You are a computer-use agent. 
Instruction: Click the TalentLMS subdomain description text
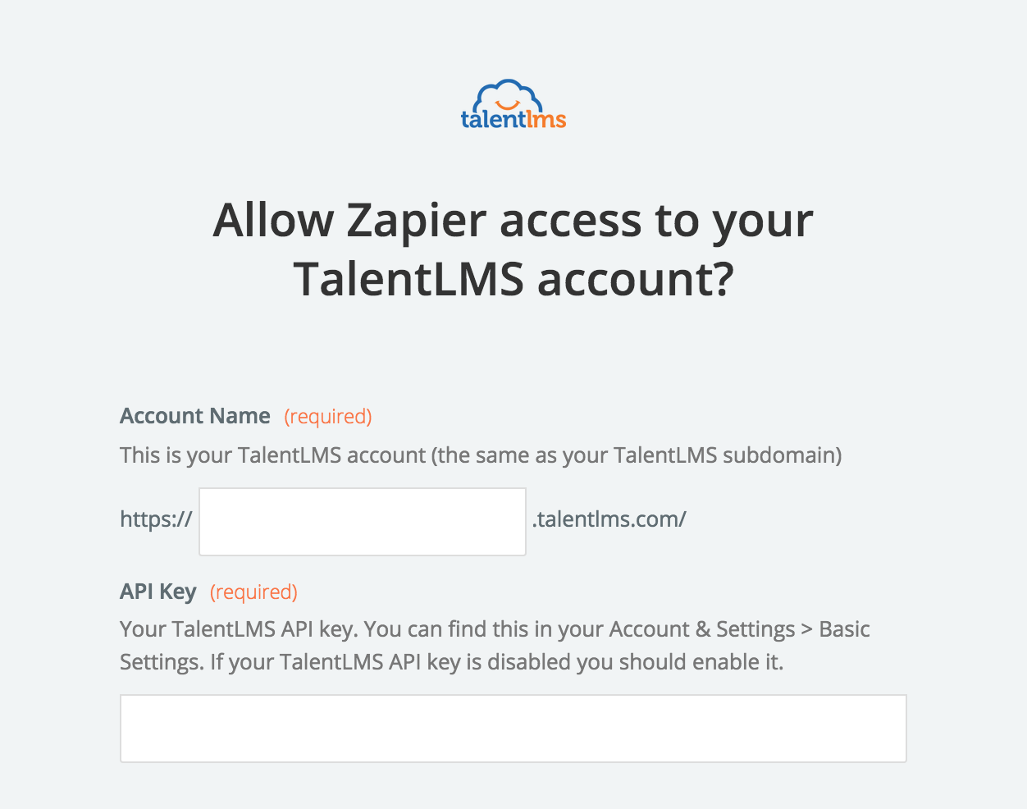(481, 455)
